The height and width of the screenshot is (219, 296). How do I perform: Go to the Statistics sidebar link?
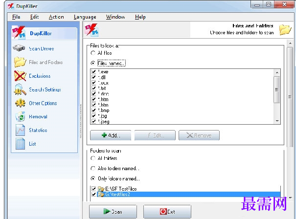[x=38, y=130]
